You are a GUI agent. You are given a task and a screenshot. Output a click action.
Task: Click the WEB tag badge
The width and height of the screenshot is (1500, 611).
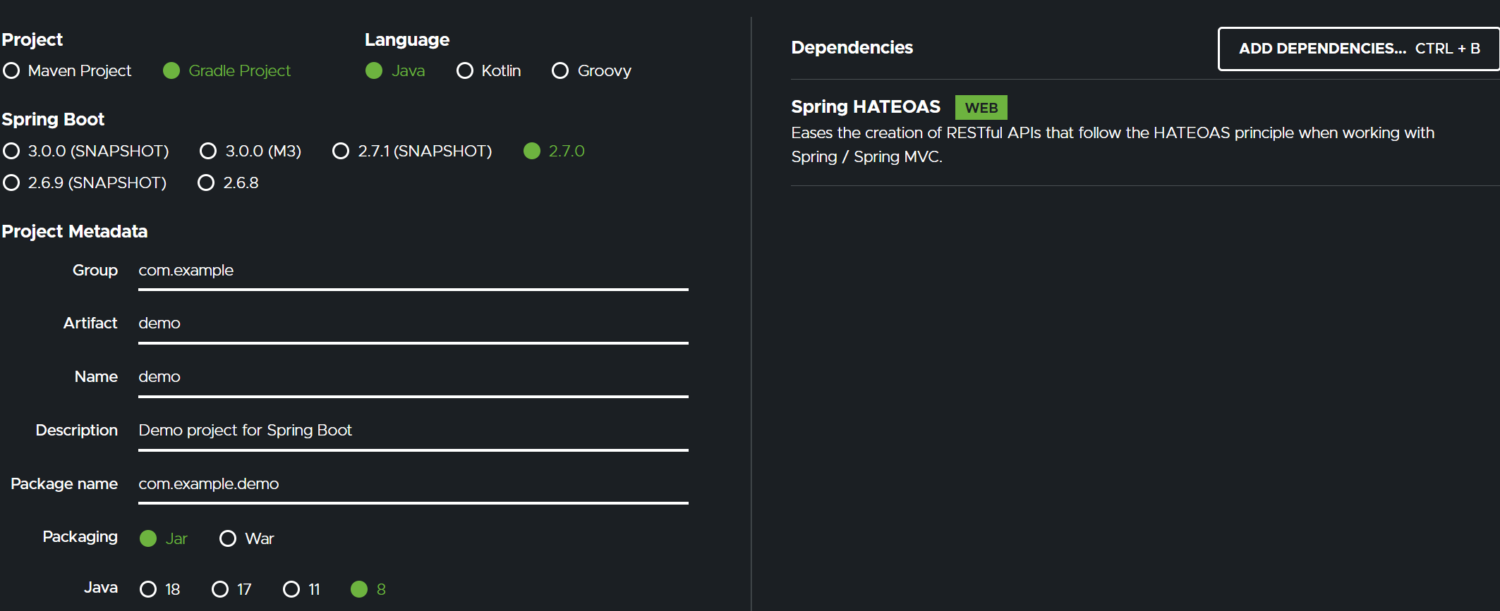tap(981, 108)
